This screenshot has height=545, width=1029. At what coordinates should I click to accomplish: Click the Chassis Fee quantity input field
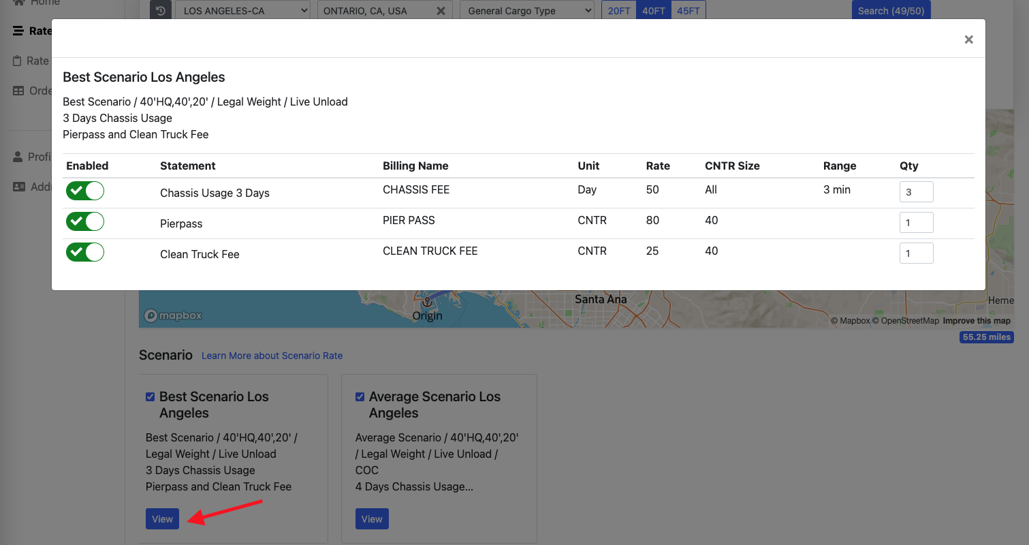[916, 192]
